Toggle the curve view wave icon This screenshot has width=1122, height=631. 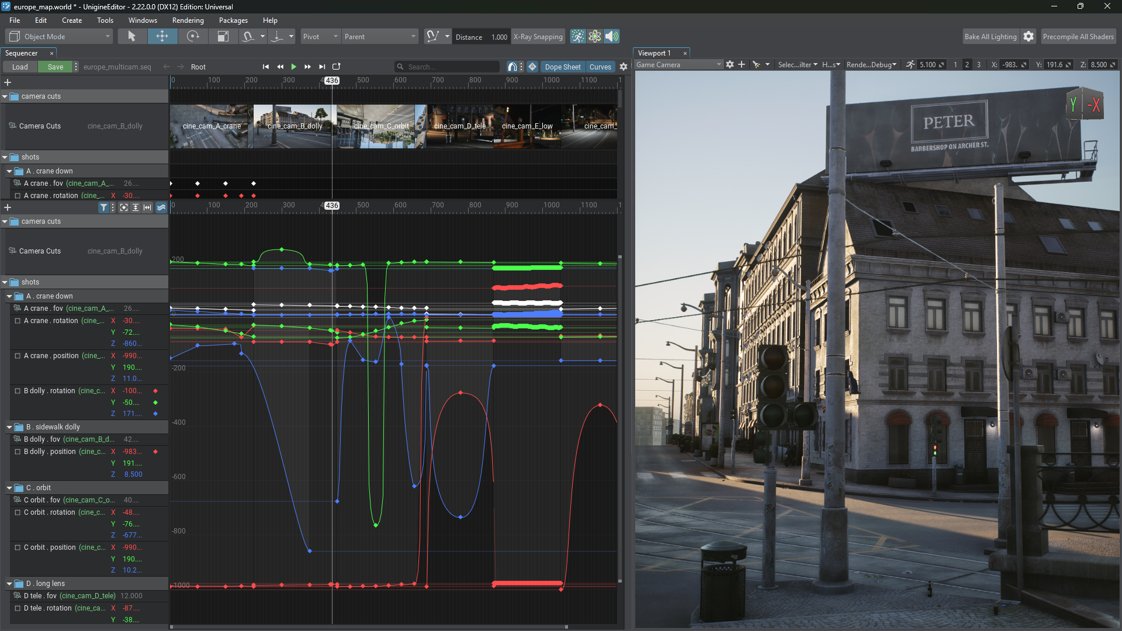point(161,207)
